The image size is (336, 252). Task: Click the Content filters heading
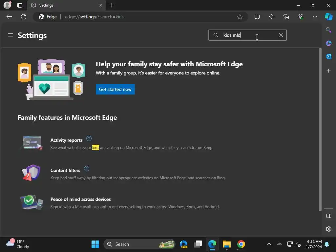(x=65, y=170)
